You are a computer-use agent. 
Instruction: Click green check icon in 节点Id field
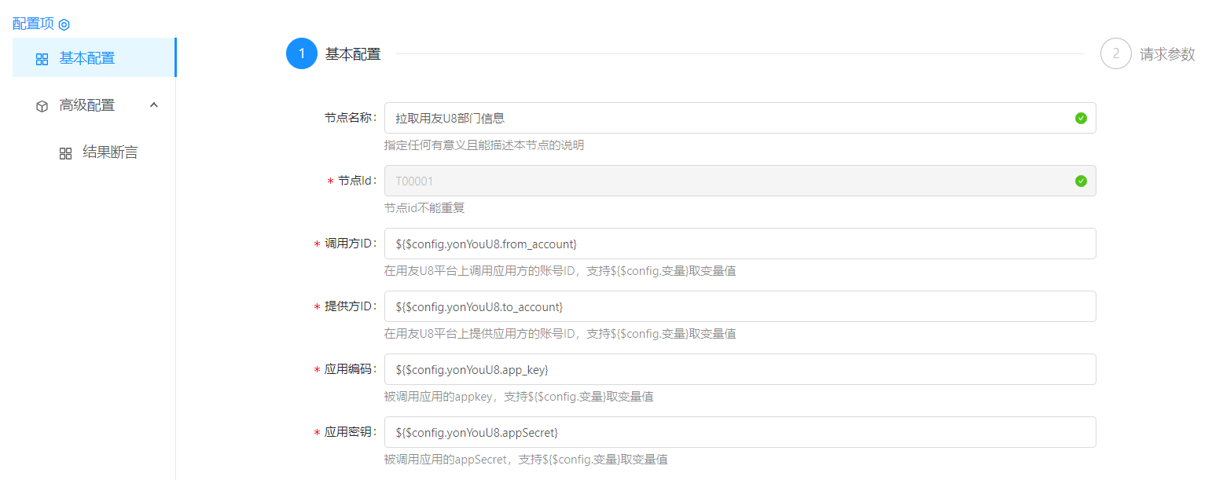pos(1081,181)
